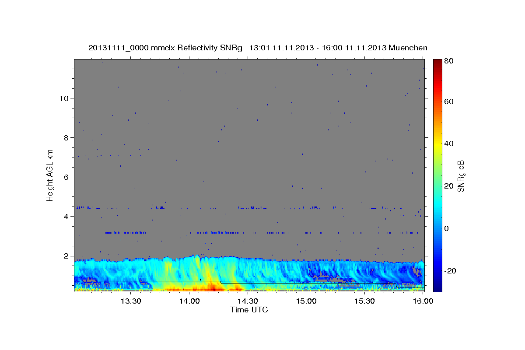525x350 pixels.
Task: Click the height axis label 6
Action: [66, 177]
